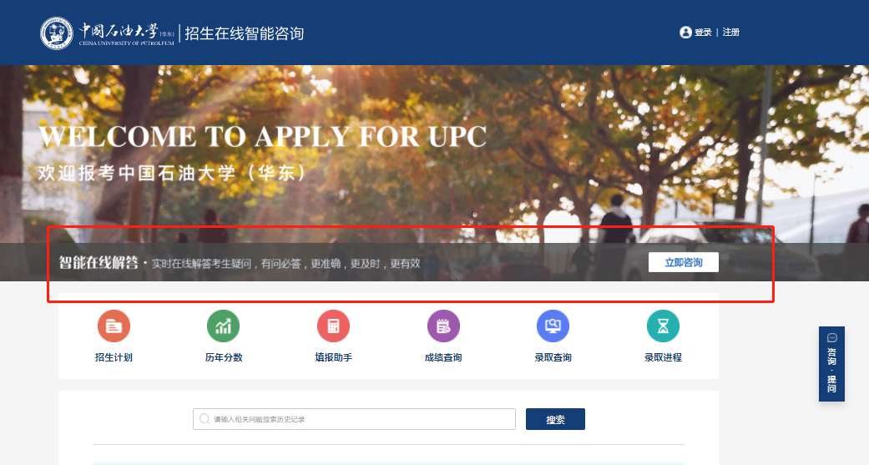Click the 历年分数 text label
The height and width of the screenshot is (465, 869).
pos(224,357)
